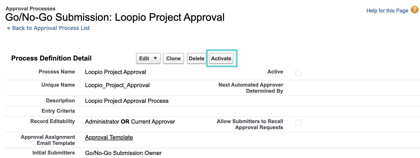Image resolution: width=420 pixels, height=158 pixels.
Task: Click the Go/No-Go Submission page title
Action: 115,17
